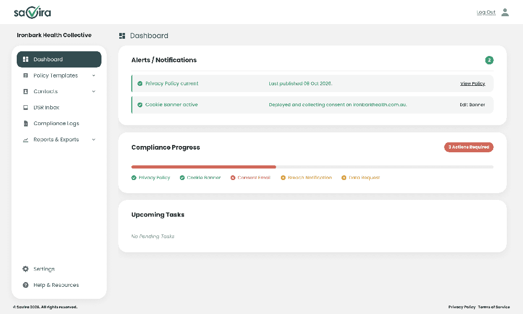This screenshot has width=523, height=314.
Task: Click the 3 Actions Required button
Action: point(469,147)
